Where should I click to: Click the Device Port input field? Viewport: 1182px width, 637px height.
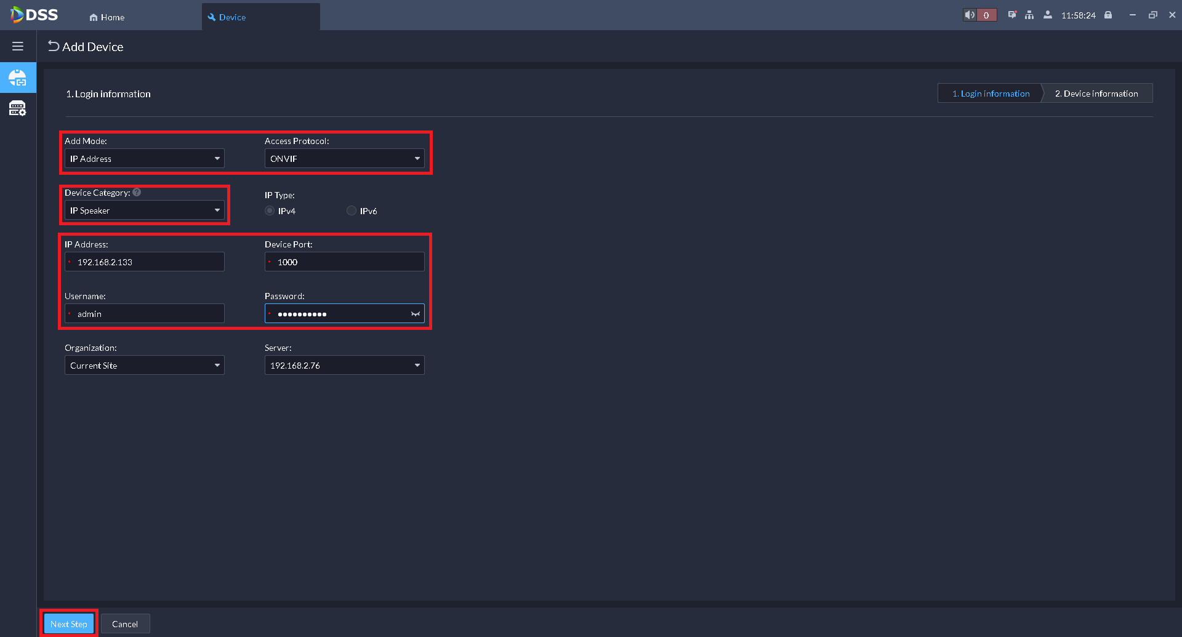coord(345,262)
